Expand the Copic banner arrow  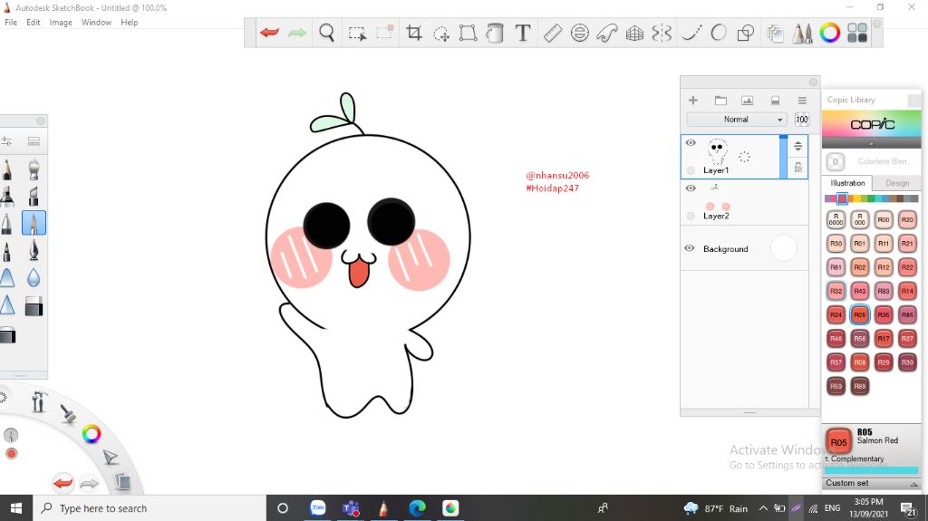coord(871,143)
